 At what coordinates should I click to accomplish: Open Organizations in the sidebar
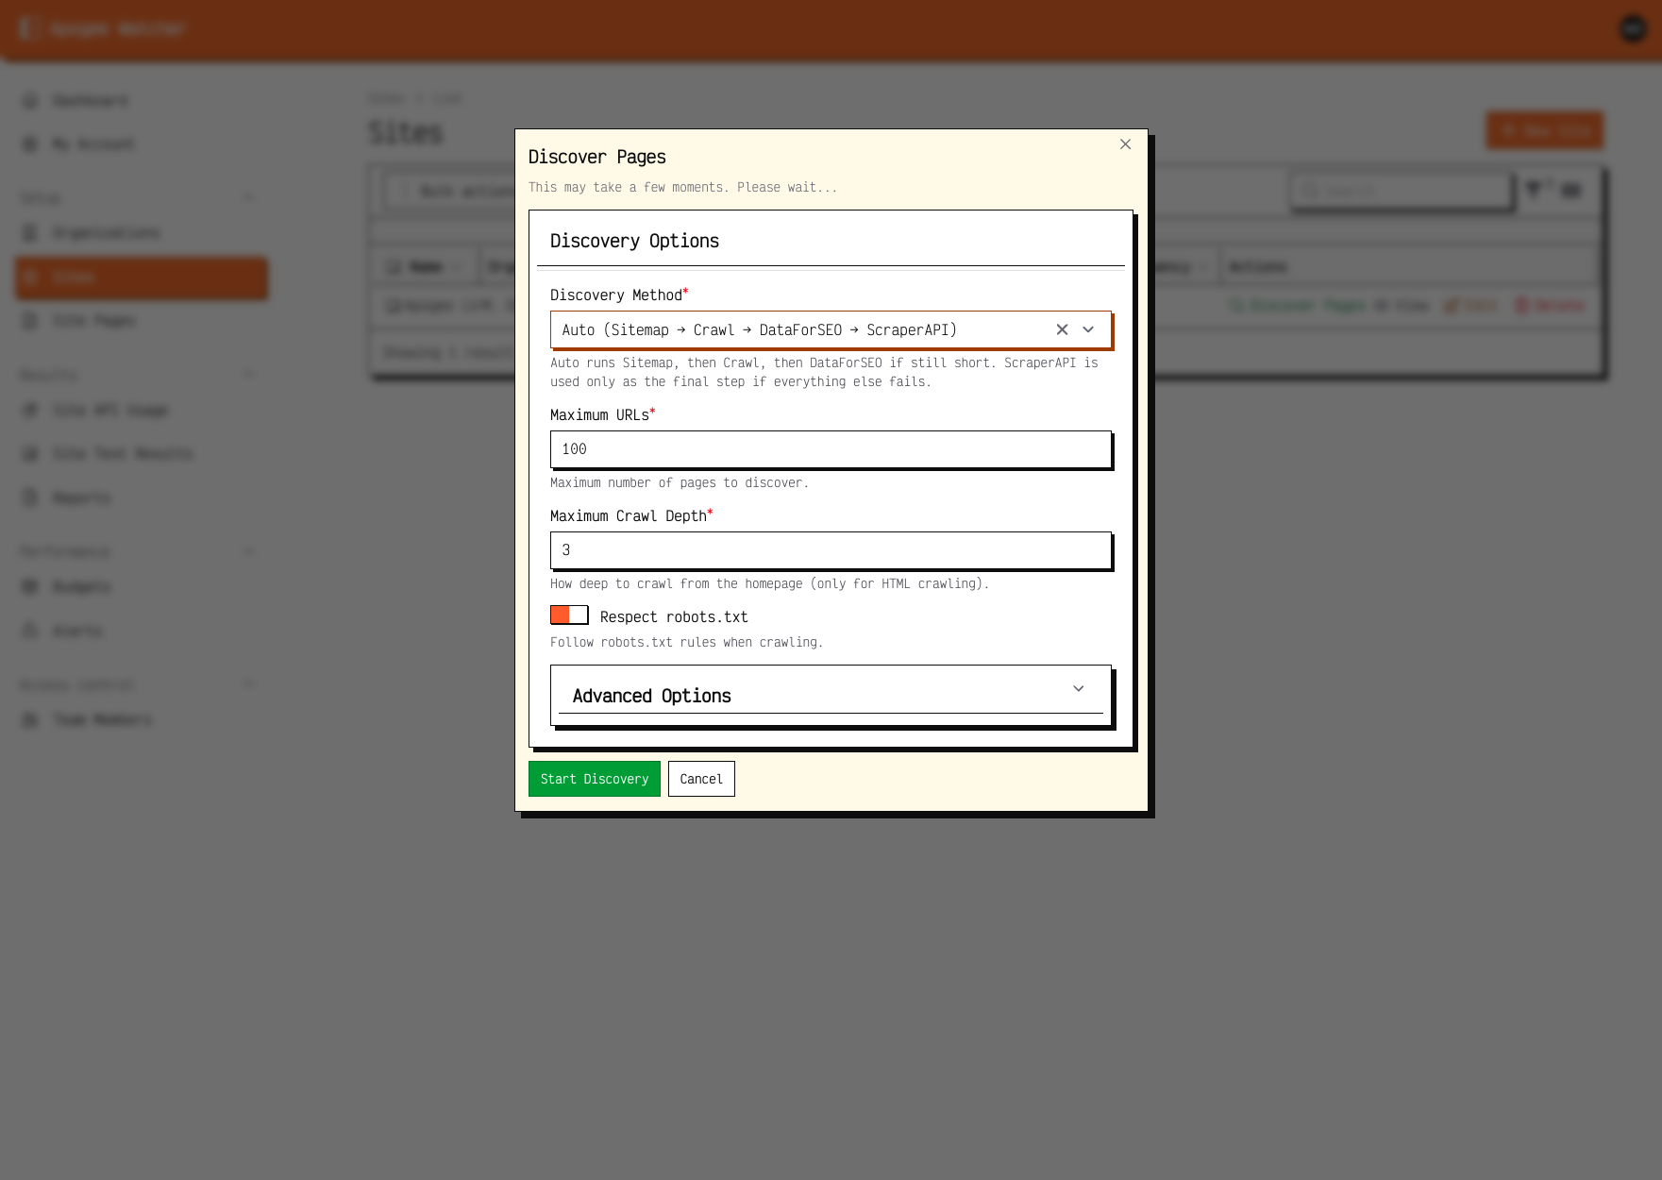106,232
